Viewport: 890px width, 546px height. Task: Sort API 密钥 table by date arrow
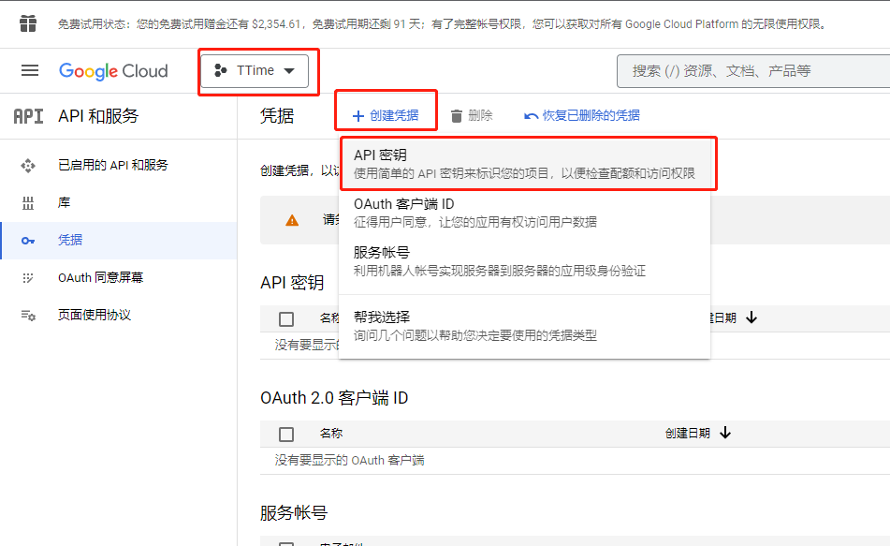tap(751, 317)
